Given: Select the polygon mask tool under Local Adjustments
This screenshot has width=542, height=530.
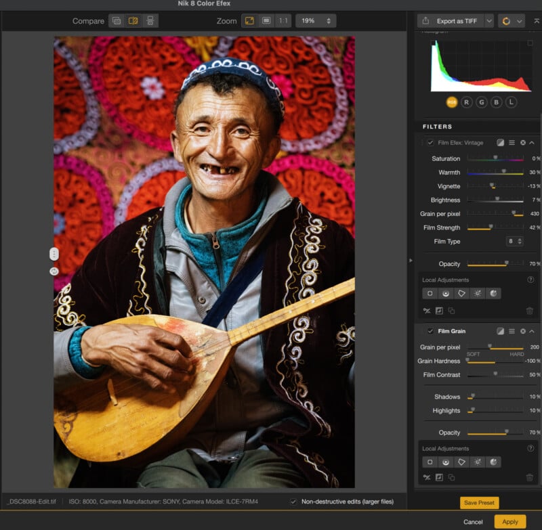Looking at the screenshot, I should pos(461,292).
